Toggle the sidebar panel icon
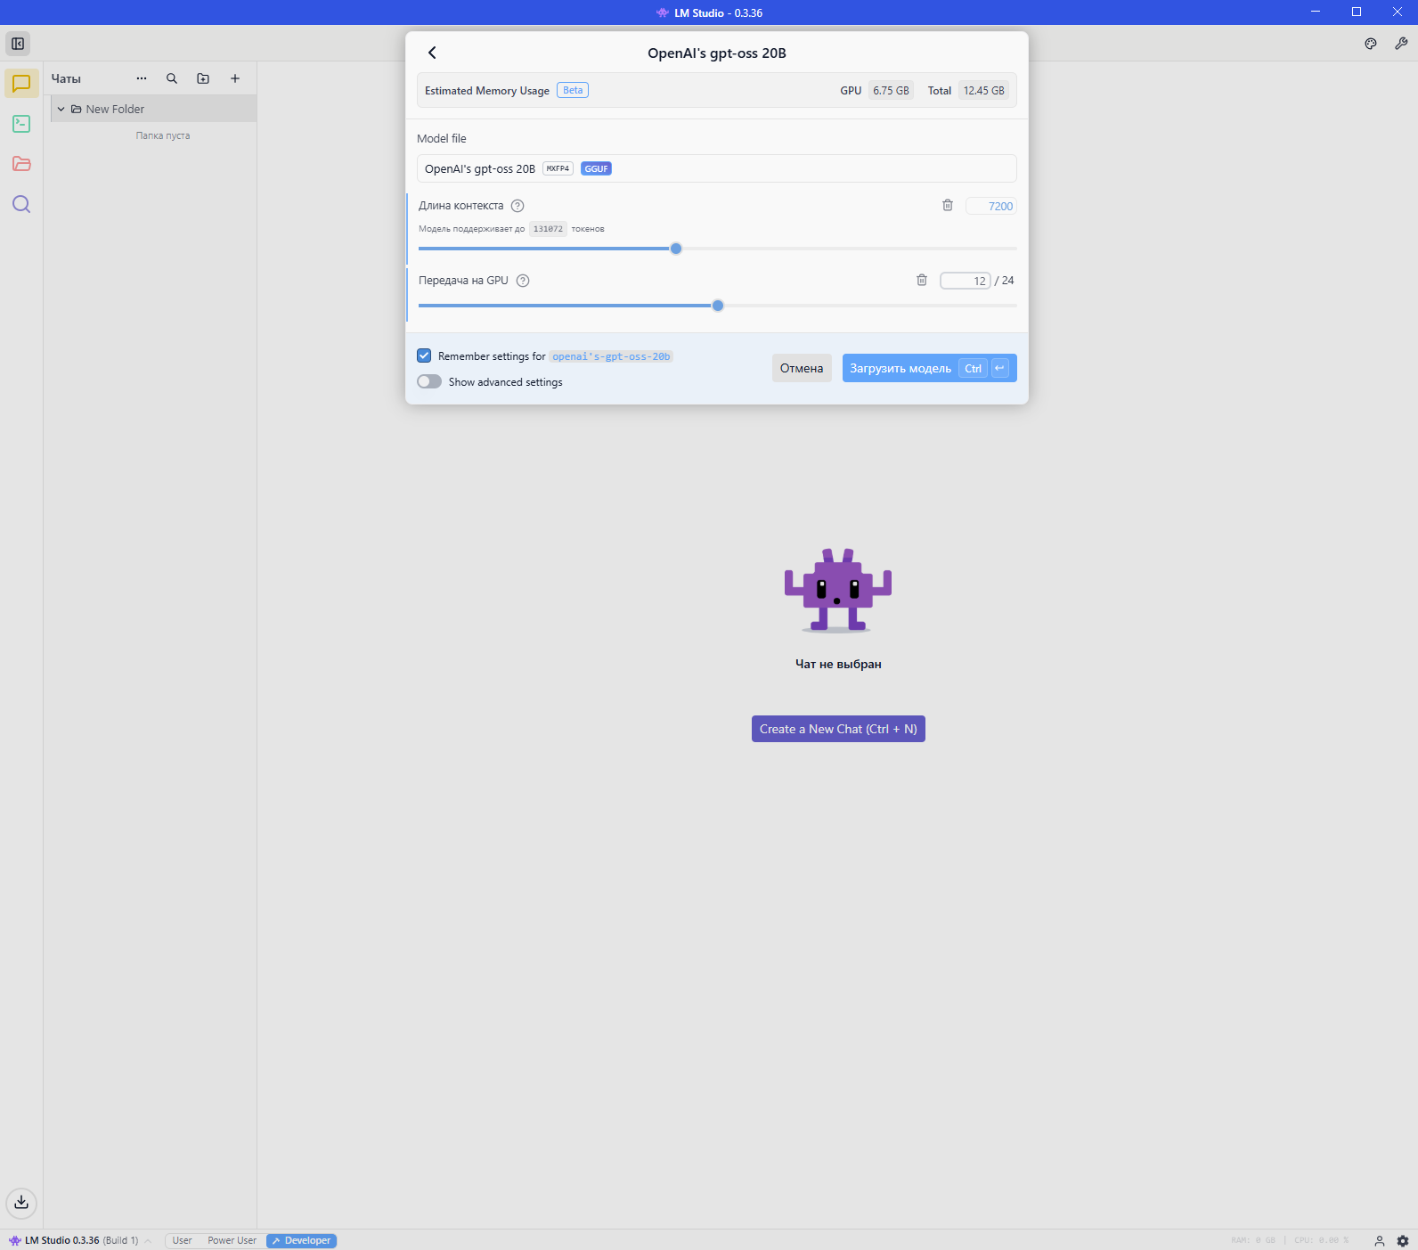The height and width of the screenshot is (1250, 1418). click(18, 44)
